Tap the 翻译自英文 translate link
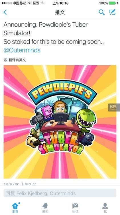 click(17, 60)
